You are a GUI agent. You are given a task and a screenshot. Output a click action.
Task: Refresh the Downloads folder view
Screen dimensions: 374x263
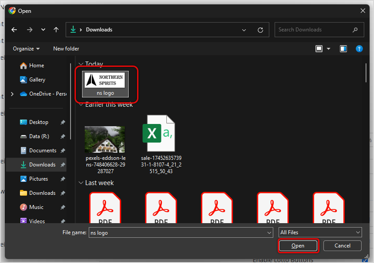[x=261, y=30]
